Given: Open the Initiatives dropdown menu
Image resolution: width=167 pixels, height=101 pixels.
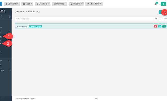Looking at the screenshot, I should (x=76, y=4).
